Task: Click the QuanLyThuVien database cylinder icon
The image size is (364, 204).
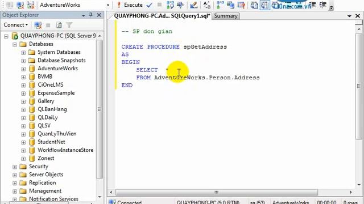Action: (x=32, y=134)
